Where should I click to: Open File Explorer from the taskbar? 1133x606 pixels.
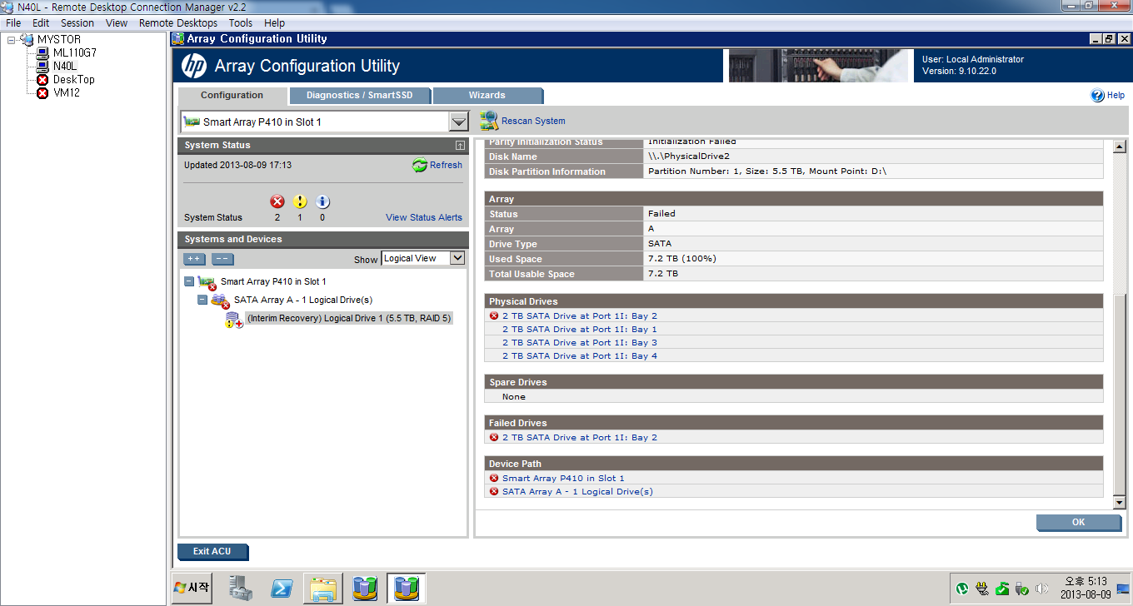coord(323,588)
